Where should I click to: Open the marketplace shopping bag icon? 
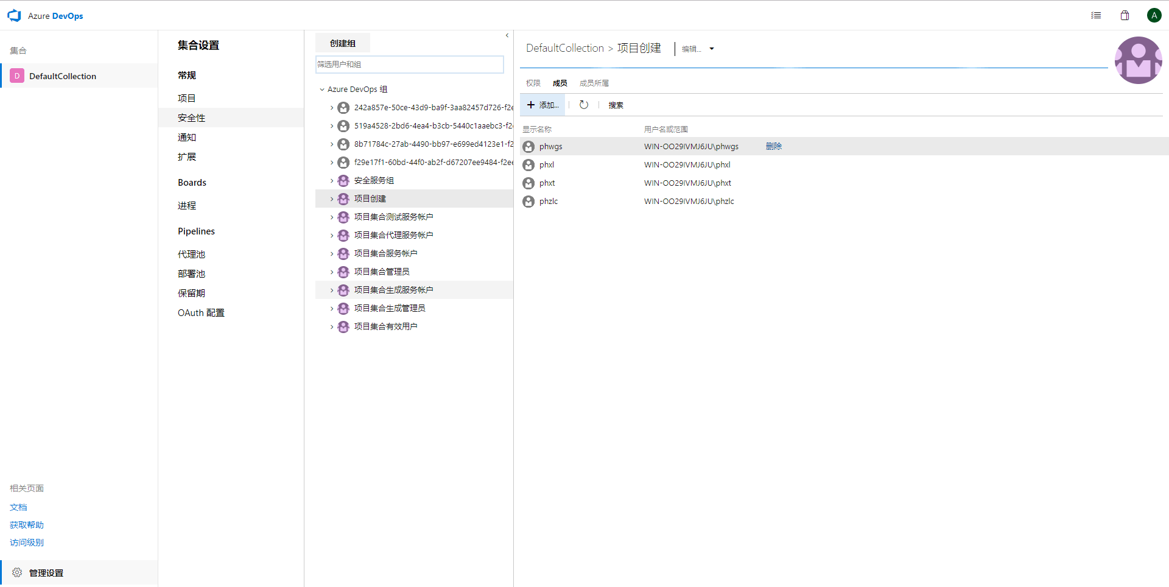pos(1125,15)
